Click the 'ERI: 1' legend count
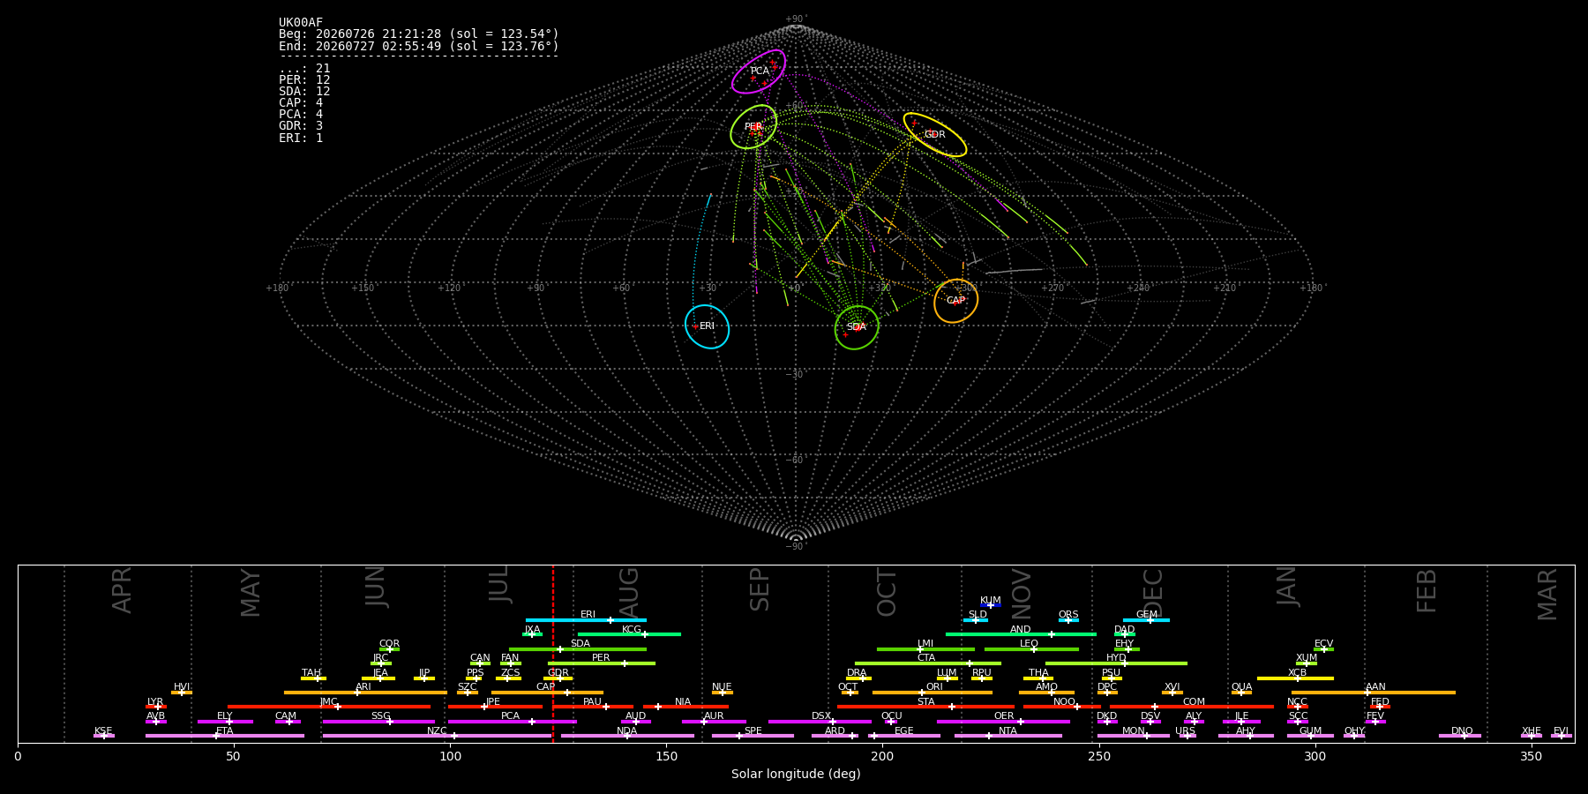This screenshot has height=794, width=1588. (301, 139)
